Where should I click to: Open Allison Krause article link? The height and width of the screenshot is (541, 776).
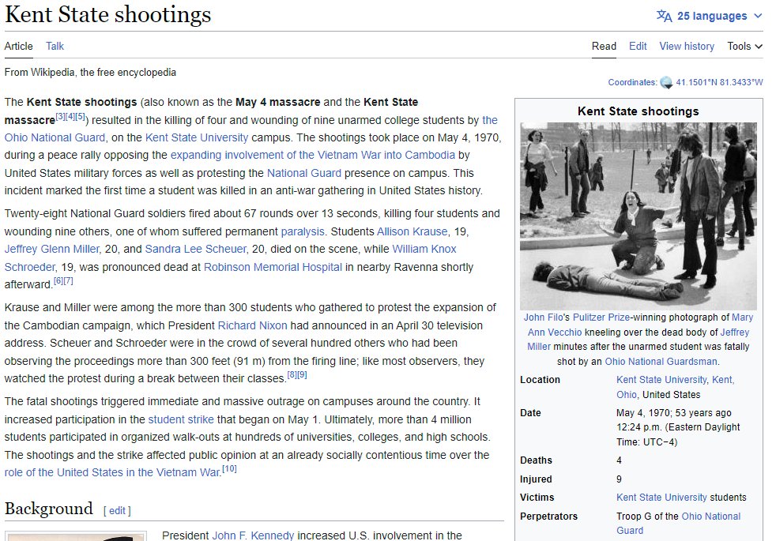412,231
